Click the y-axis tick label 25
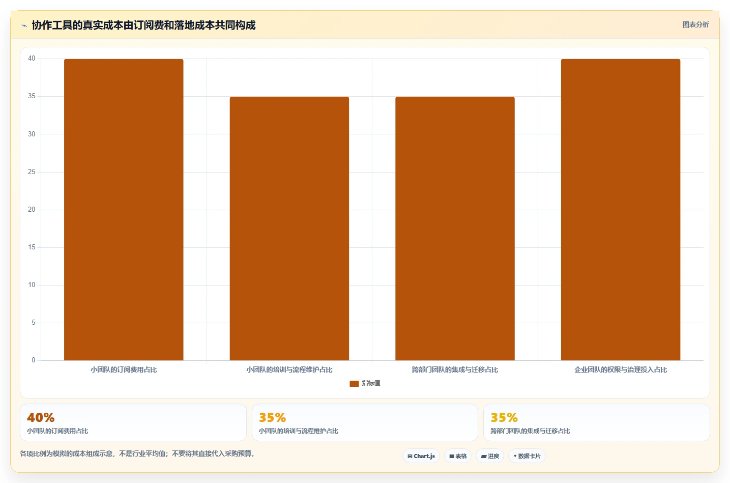 [32, 172]
